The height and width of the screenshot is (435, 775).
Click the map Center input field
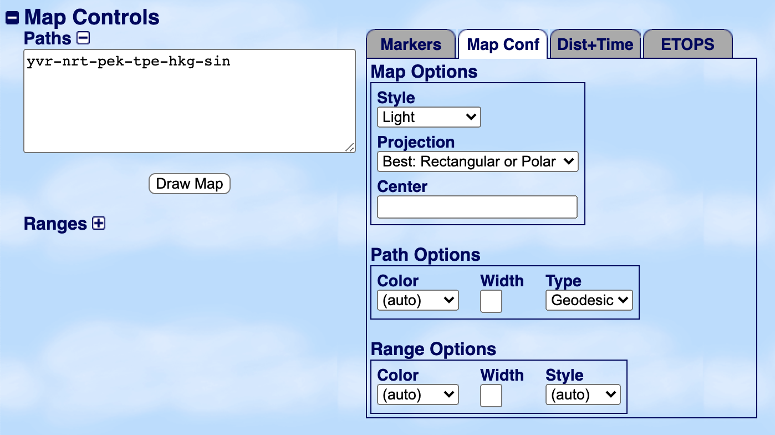pos(477,207)
